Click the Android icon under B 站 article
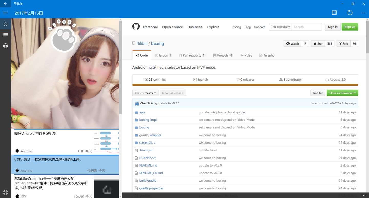This screenshot has width=369, height=198. (x=17, y=170)
